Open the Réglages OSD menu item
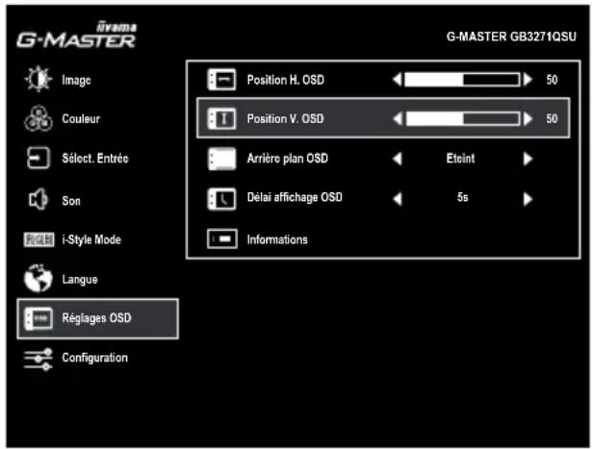The height and width of the screenshot is (449, 592). (98, 318)
